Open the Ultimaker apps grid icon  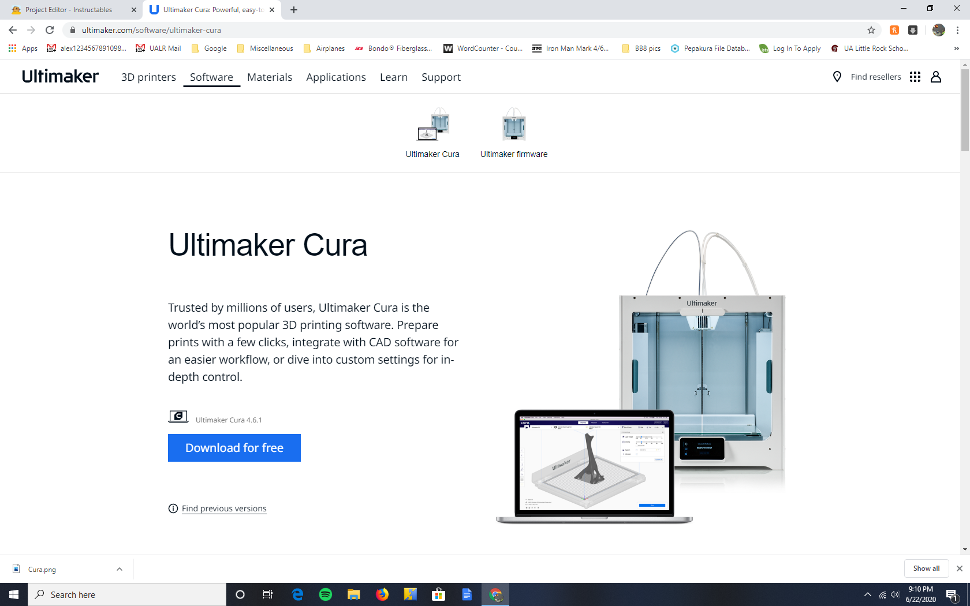pos(915,77)
